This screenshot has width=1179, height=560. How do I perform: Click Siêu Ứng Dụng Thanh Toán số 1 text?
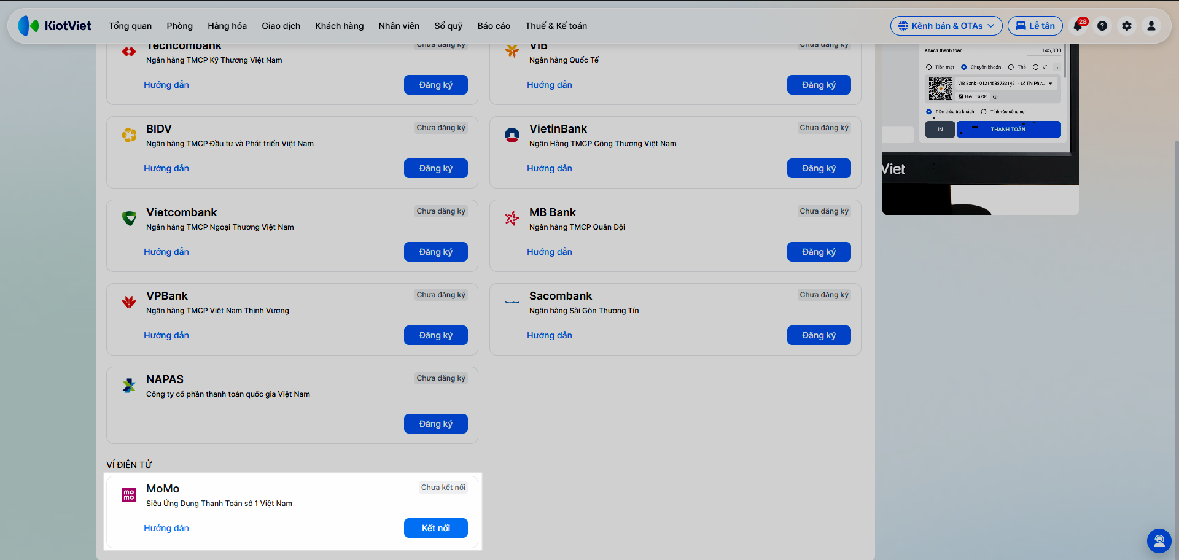point(219,504)
